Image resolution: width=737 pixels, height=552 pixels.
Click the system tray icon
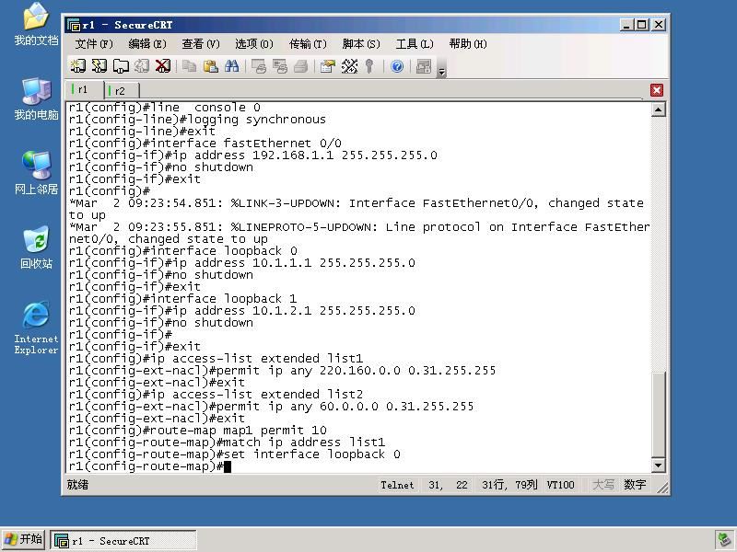click(x=723, y=540)
